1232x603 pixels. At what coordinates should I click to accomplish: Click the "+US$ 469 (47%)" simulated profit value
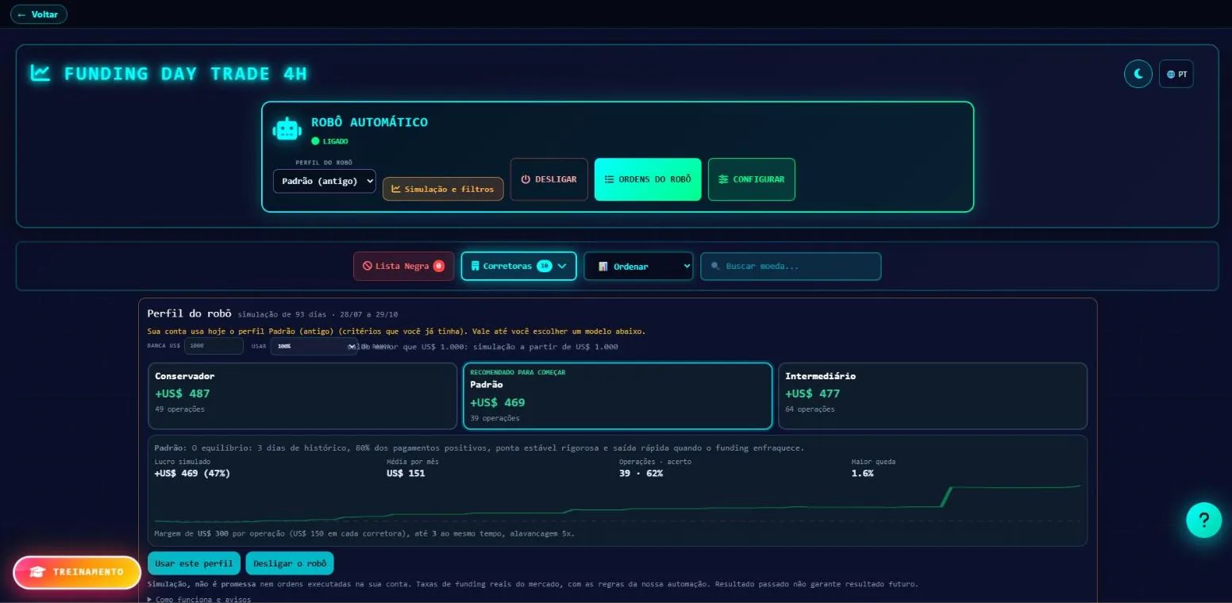click(192, 474)
